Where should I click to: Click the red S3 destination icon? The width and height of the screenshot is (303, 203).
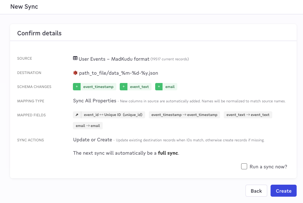coord(75,73)
